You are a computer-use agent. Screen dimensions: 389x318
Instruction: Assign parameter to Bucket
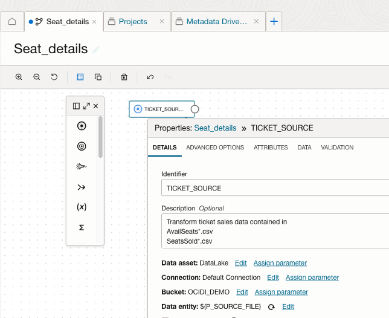(x=281, y=292)
